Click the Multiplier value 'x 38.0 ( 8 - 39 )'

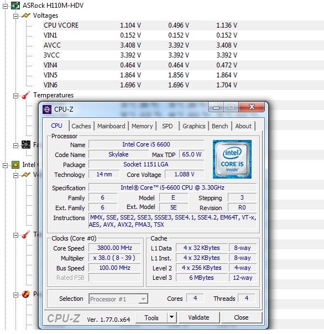pyautogui.click(x=114, y=258)
